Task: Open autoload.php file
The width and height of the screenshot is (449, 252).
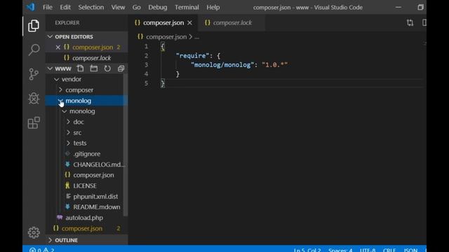Action: [x=84, y=218]
